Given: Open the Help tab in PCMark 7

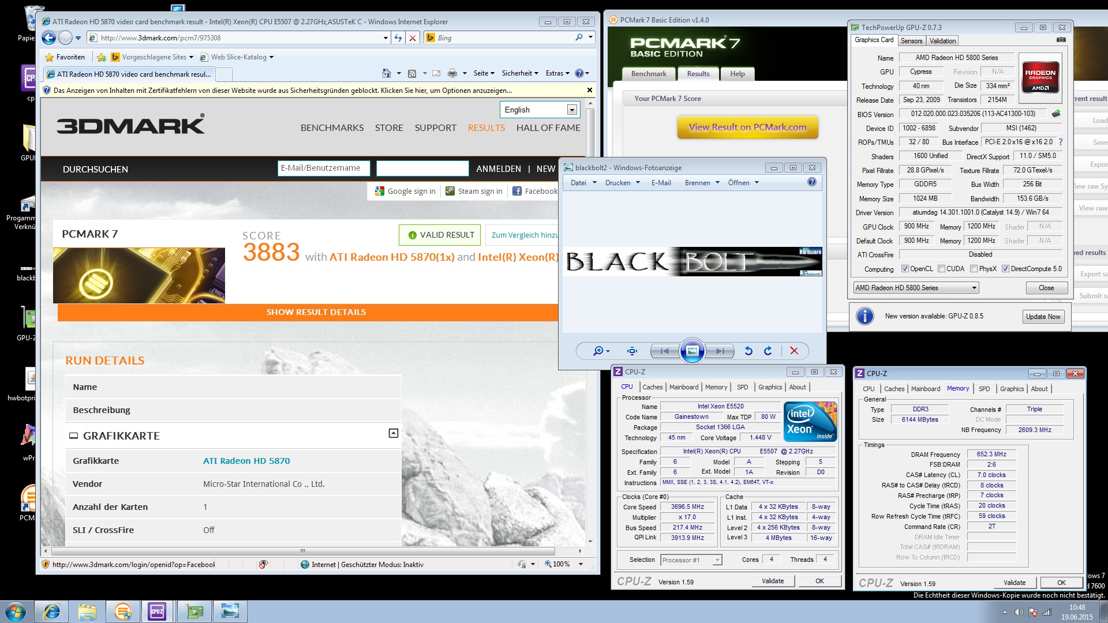Looking at the screenshot, I should 738,74.
